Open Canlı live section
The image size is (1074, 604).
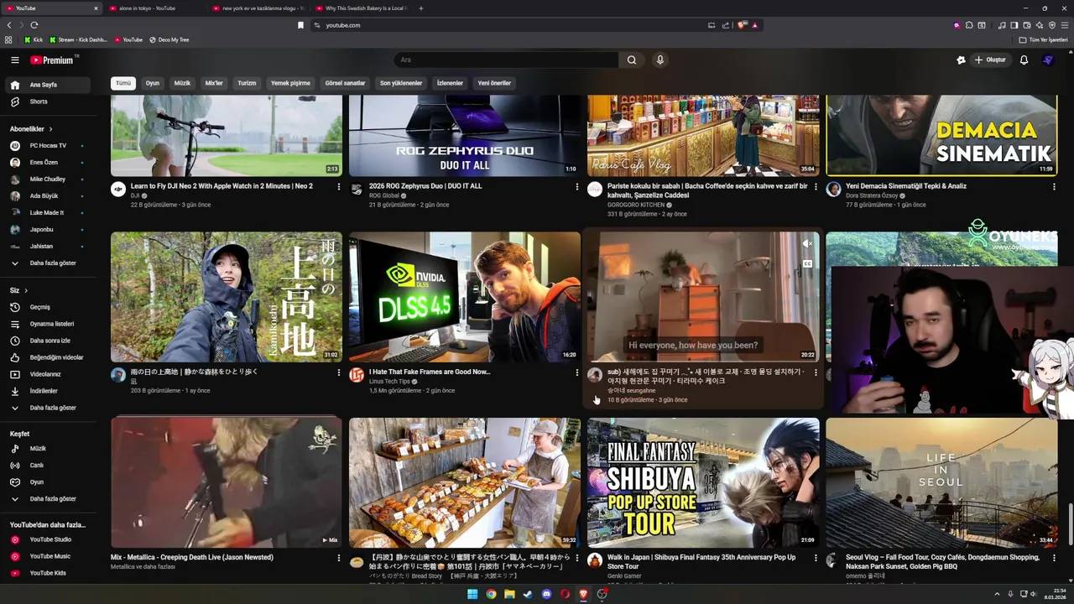(49, 466)
